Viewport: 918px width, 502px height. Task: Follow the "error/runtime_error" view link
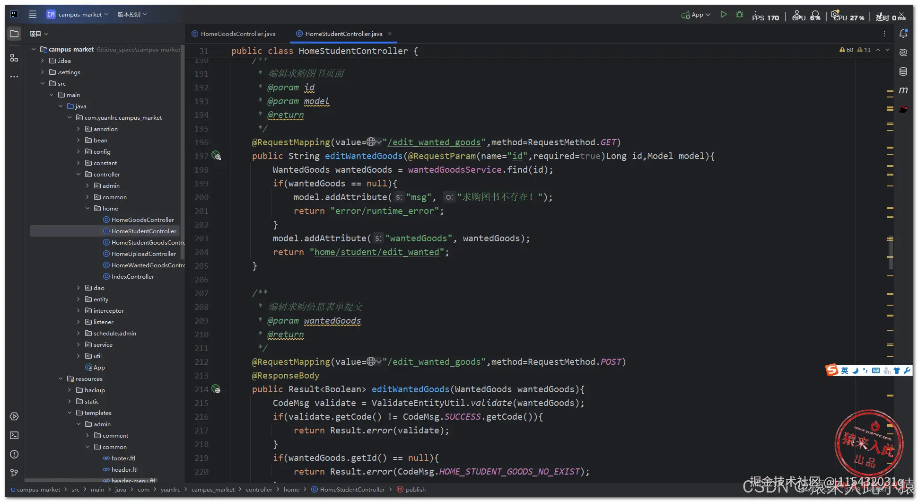(385, 211)
